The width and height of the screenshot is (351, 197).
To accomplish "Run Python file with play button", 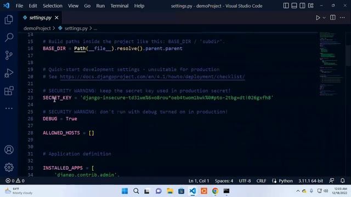I will 318,18.
